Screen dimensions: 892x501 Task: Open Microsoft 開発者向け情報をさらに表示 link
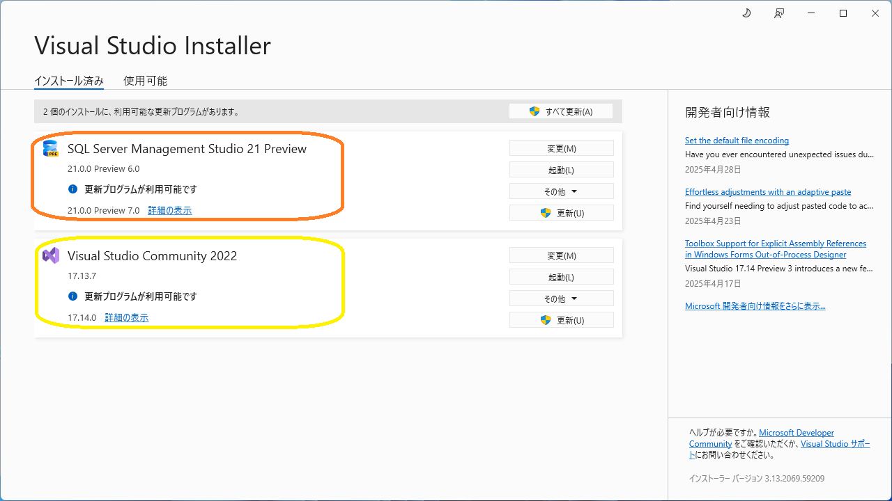click(755, 306)
